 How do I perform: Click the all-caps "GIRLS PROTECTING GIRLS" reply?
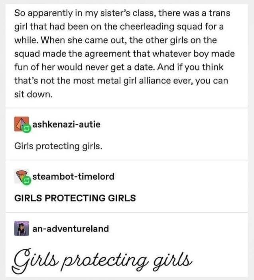tap(75, 198)
